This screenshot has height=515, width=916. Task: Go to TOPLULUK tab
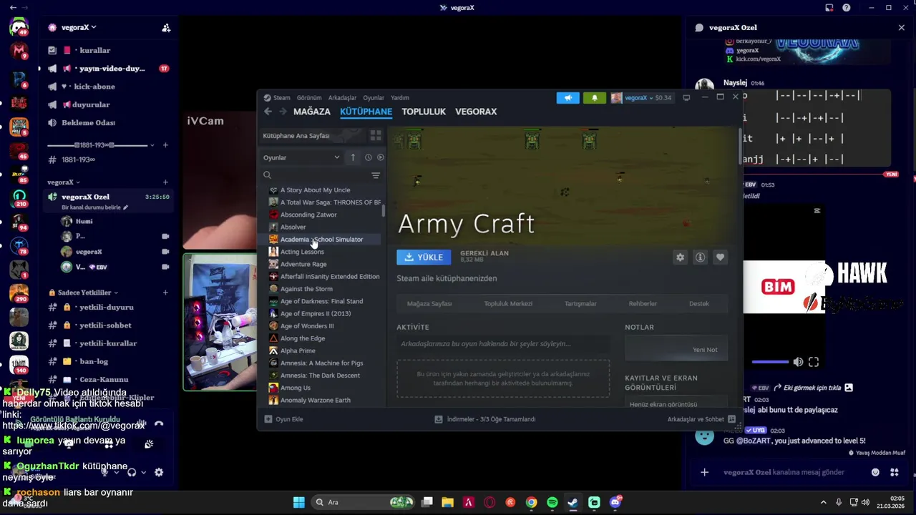[x=424, y=112]
